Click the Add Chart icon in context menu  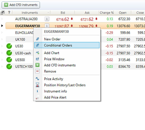[37, 53]
